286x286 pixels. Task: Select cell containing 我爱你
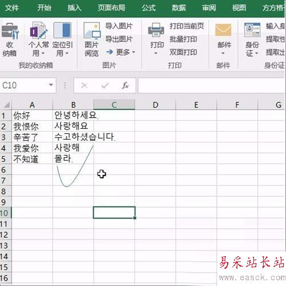point(32,148)
